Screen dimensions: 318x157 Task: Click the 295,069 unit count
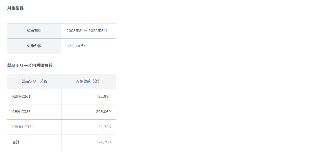coord(103,112)
